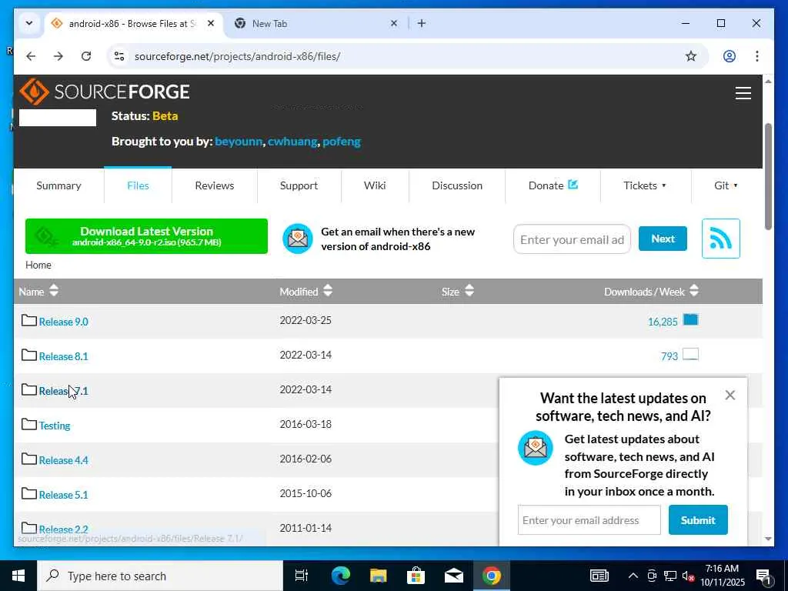Sort file list by Name
The width and height of the screenshot is (788, 591).
click(38, 291)
